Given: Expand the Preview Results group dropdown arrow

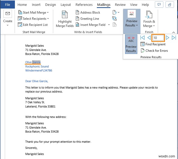Looking at the screenshot, I should point(137,25).
